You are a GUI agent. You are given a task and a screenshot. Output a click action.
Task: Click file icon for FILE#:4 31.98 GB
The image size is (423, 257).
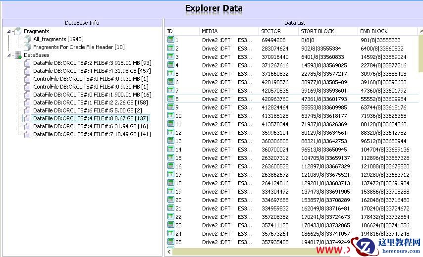coord(27,71)
